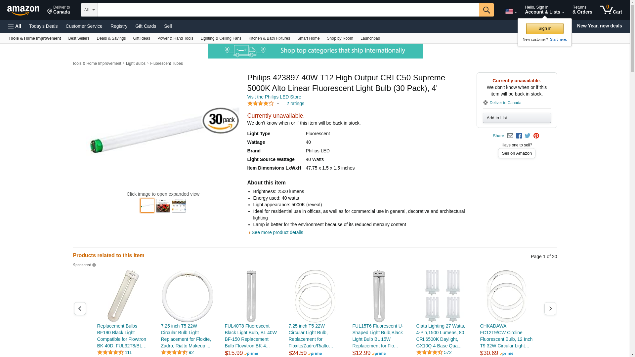Open Best Sellers category tab
This screenshot has width=635, height=357.
tap(79, 38)
